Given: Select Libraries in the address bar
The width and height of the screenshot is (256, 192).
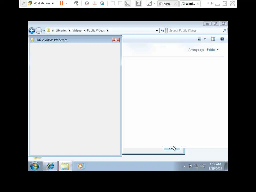Looking at the screenshot, I should pyautogui.click(x=61, y=30).
